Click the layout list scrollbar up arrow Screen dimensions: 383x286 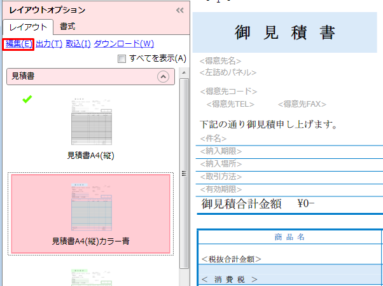click(x=184, y=71)
